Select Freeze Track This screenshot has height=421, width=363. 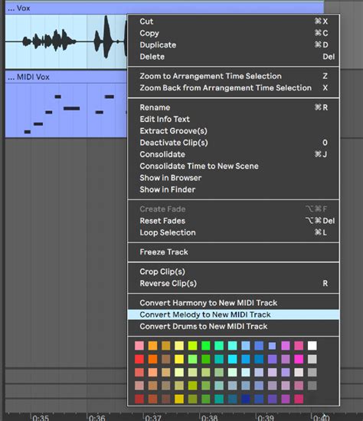coord(234,252)
